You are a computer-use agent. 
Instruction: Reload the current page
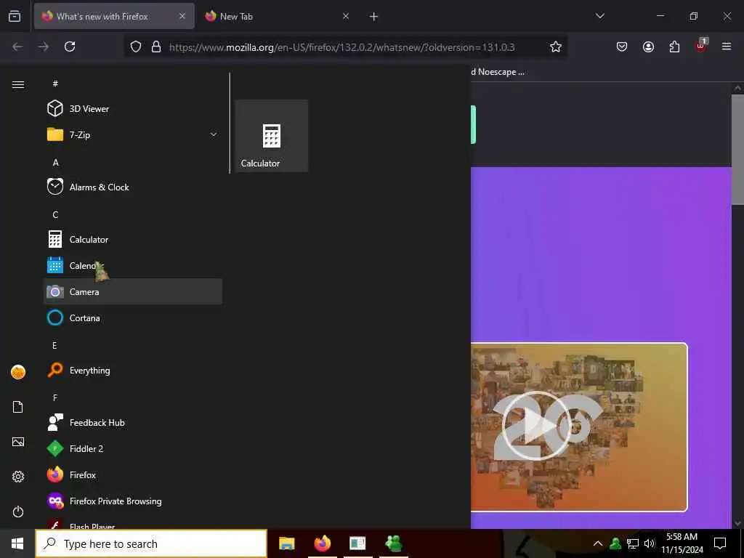[70, 46]
